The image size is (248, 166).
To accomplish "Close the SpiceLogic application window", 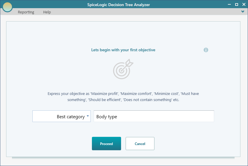I will (243, 4).
